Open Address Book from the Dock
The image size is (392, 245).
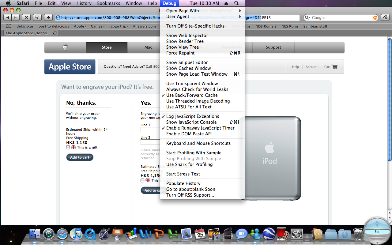[x=317, y=234]
